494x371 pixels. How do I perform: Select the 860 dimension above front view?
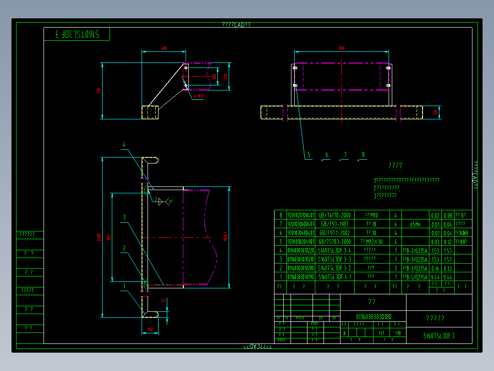[341, 48]
